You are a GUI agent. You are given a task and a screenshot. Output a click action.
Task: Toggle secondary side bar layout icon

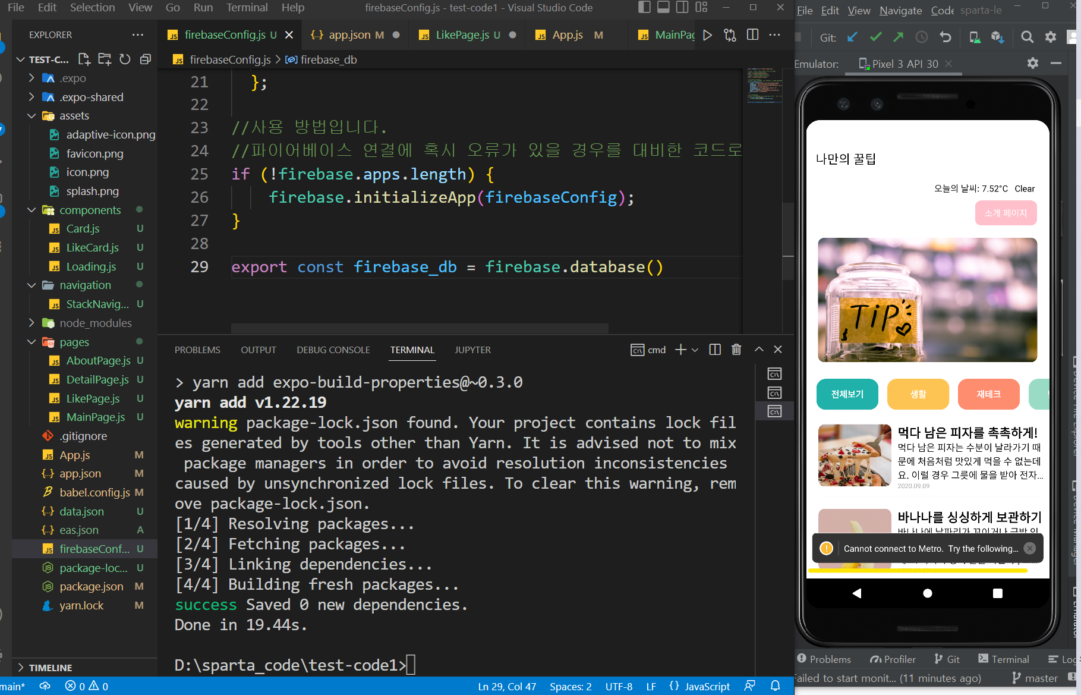pos(682,7)
